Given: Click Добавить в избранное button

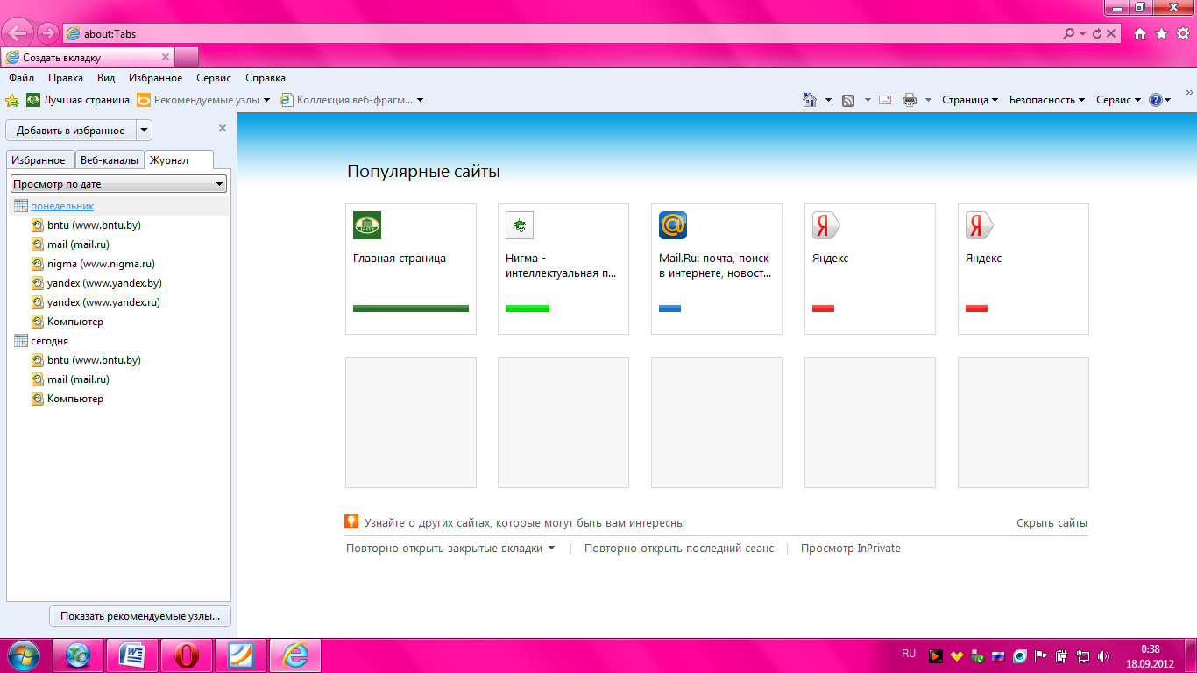Looking at the screenshot, I should tap(71, 131).
